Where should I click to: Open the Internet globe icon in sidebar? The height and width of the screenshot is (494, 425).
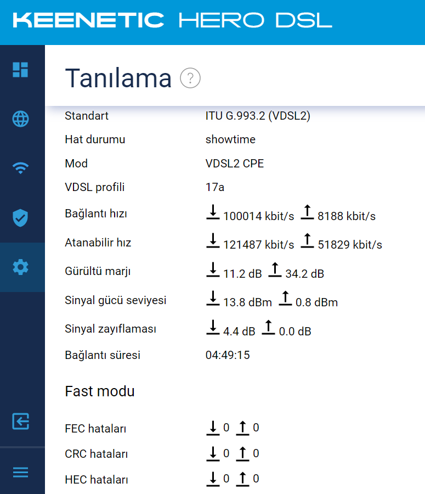[20, 119]
